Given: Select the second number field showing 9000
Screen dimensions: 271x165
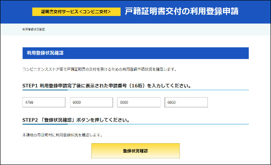Looking at the screenshot, I should click(91, 102).
